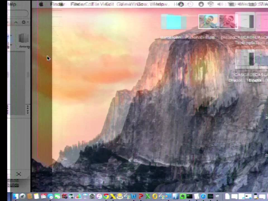Open the gold coins database app in Dock

[120, 196]
